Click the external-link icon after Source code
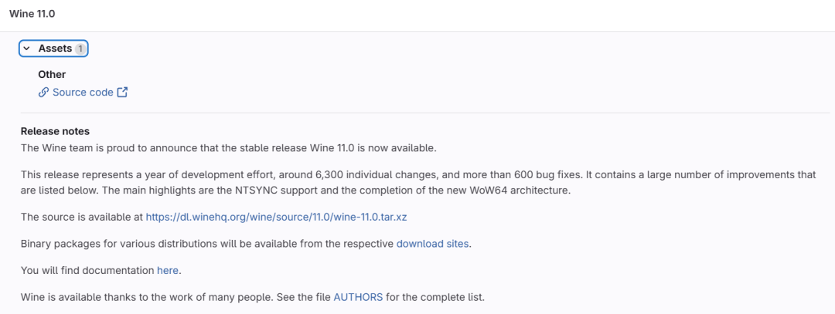 coord(122,93)
